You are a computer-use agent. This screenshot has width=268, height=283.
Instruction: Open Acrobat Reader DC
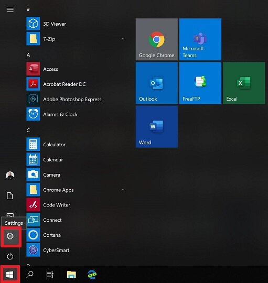(76, 84)
